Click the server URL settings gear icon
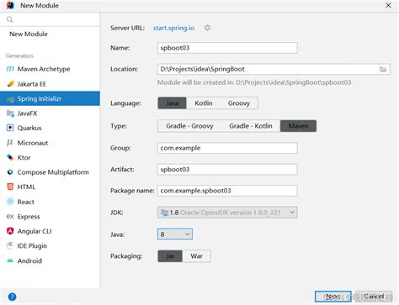The width and height of the screenshot is (399, 305). 207,28
